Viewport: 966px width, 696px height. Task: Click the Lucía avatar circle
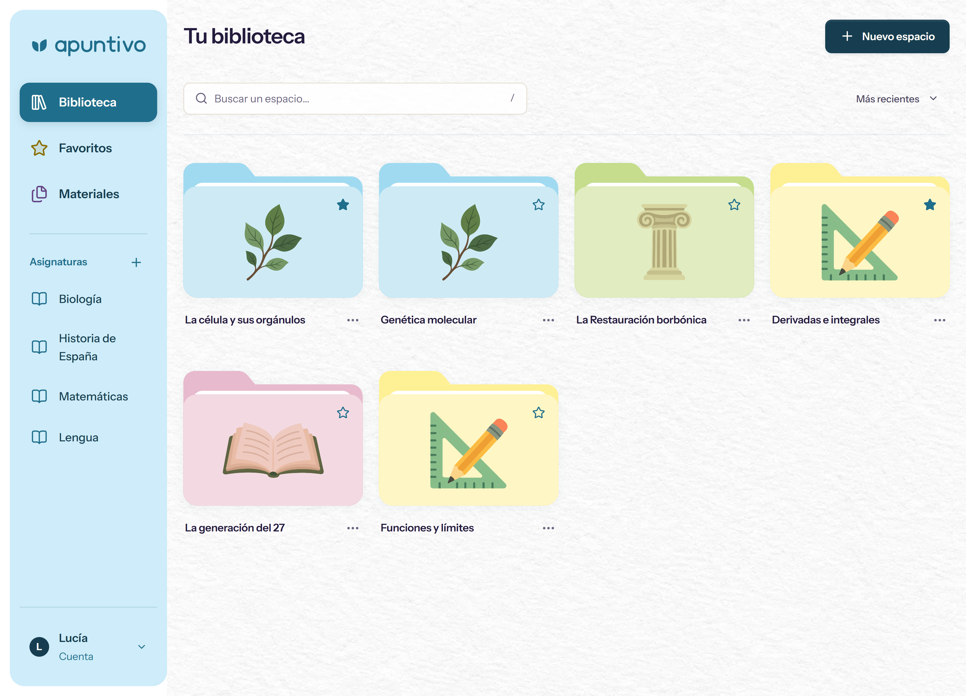(39, 647)
